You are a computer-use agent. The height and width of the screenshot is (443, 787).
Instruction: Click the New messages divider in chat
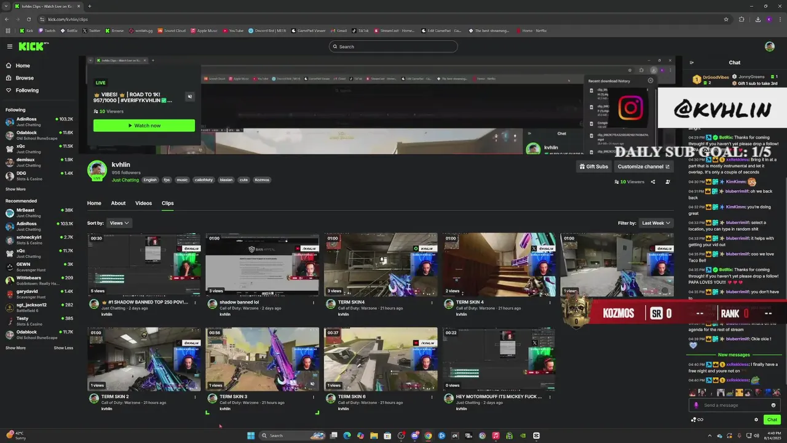click(734, 355)
